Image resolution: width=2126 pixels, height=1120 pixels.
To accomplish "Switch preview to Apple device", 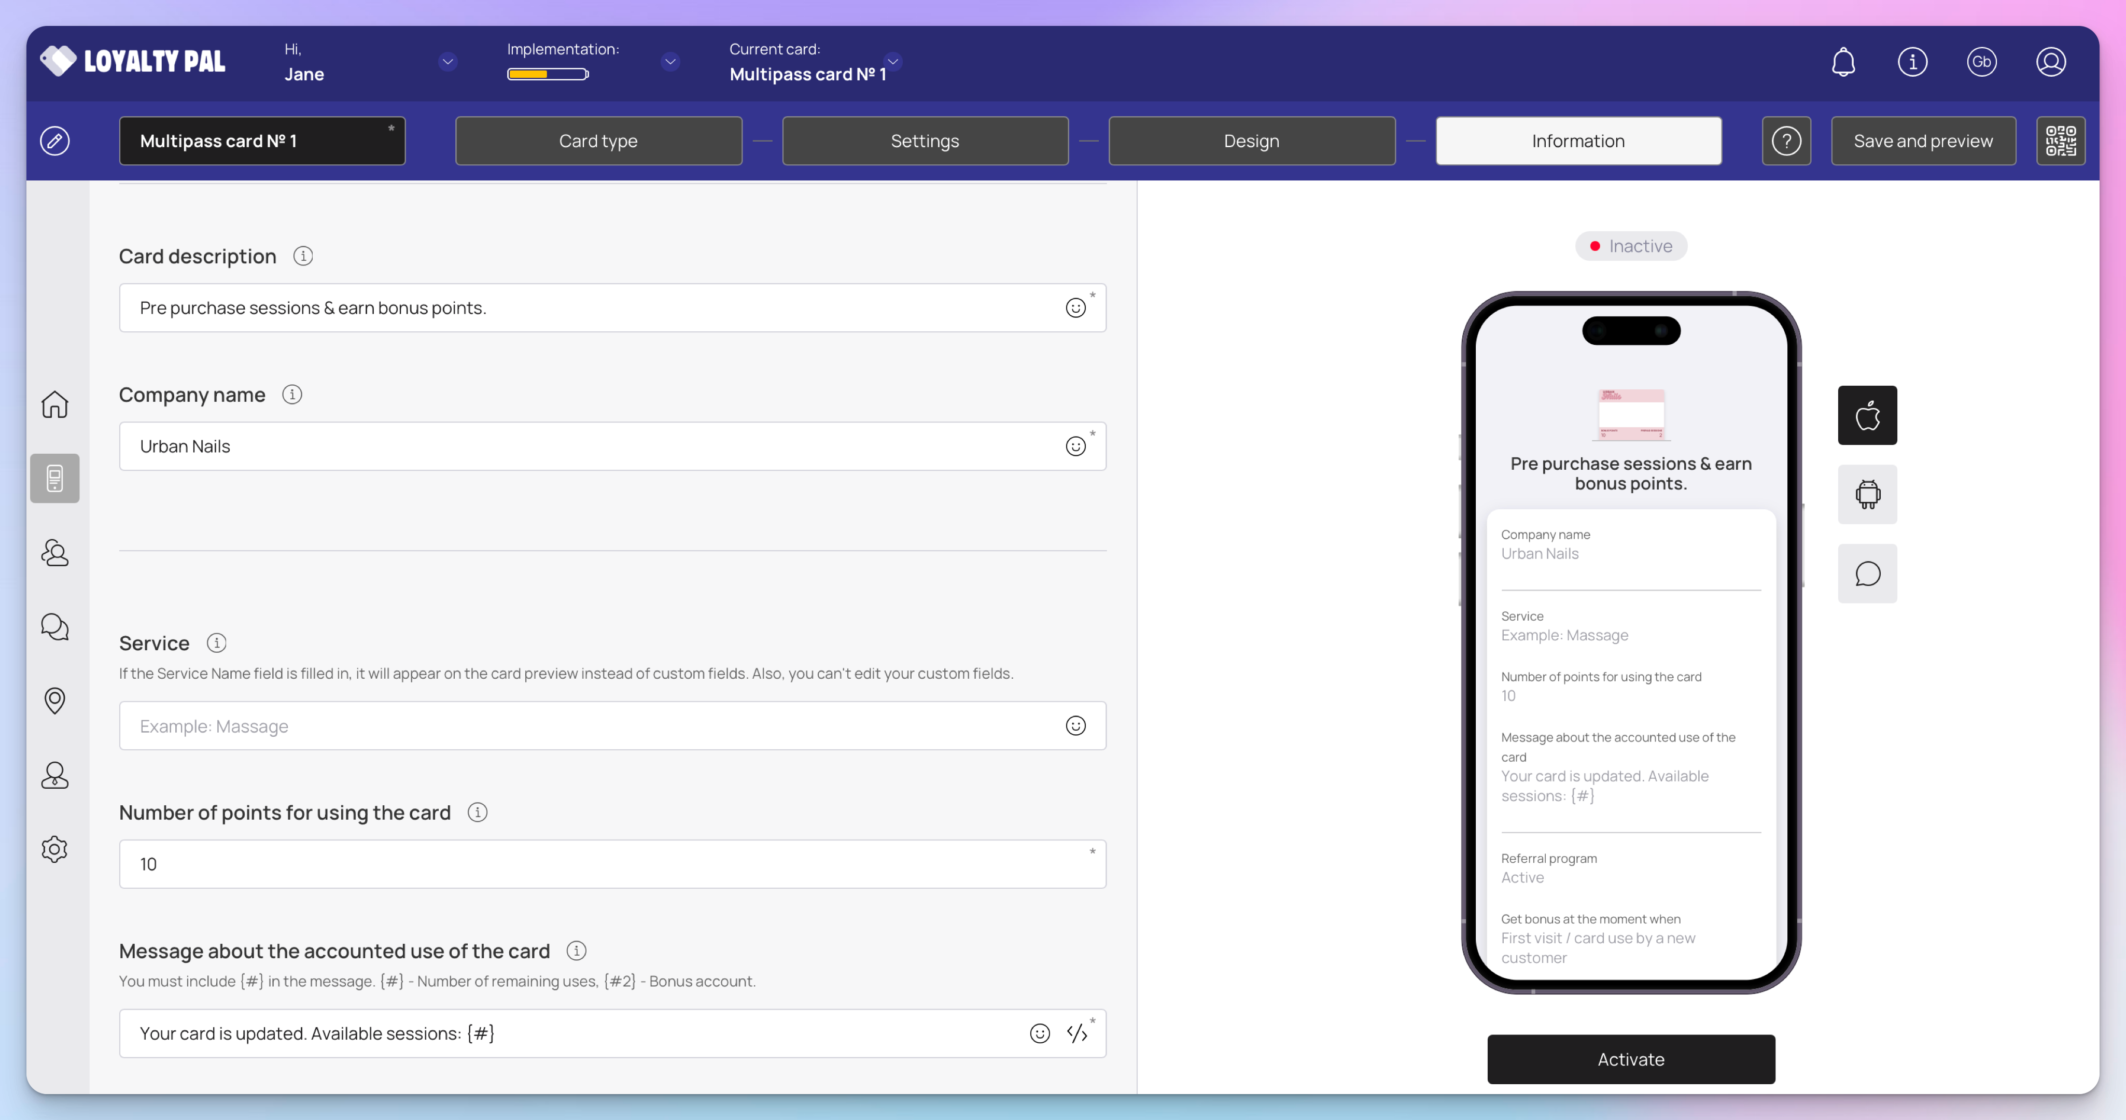I will (1867, 415).
